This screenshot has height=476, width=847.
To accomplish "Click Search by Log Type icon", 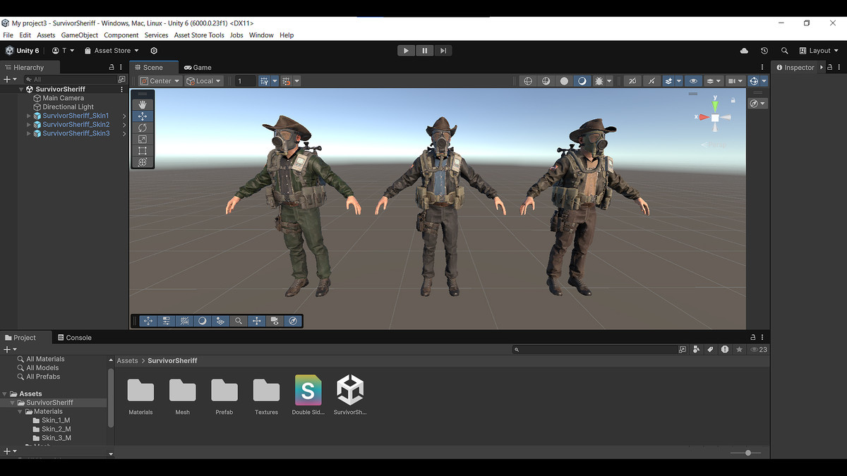I will click(725, 349).
